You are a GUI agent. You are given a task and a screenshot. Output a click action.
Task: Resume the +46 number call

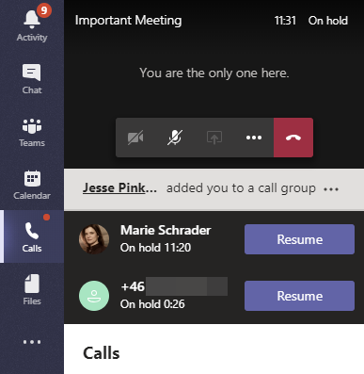pos(299,296)
